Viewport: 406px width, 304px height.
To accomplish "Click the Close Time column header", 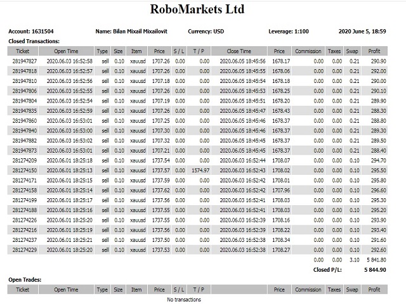I will click(x=239, y=51).
